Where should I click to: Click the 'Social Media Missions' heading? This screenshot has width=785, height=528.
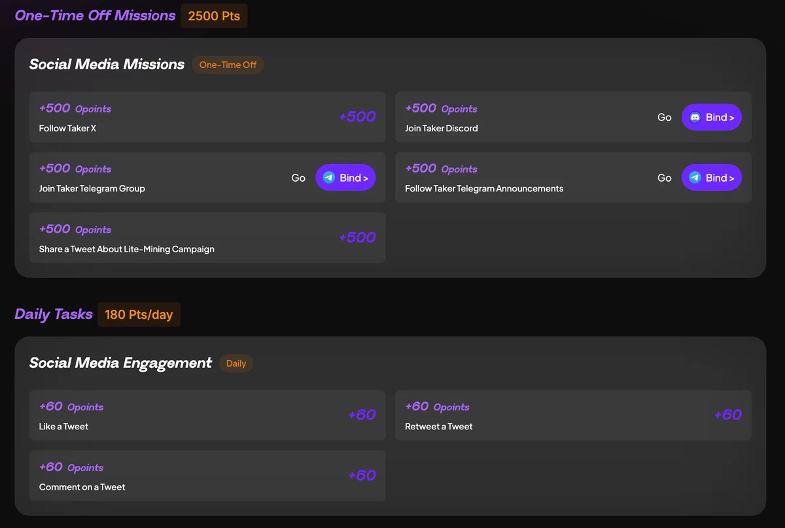[x=107, y=64]
